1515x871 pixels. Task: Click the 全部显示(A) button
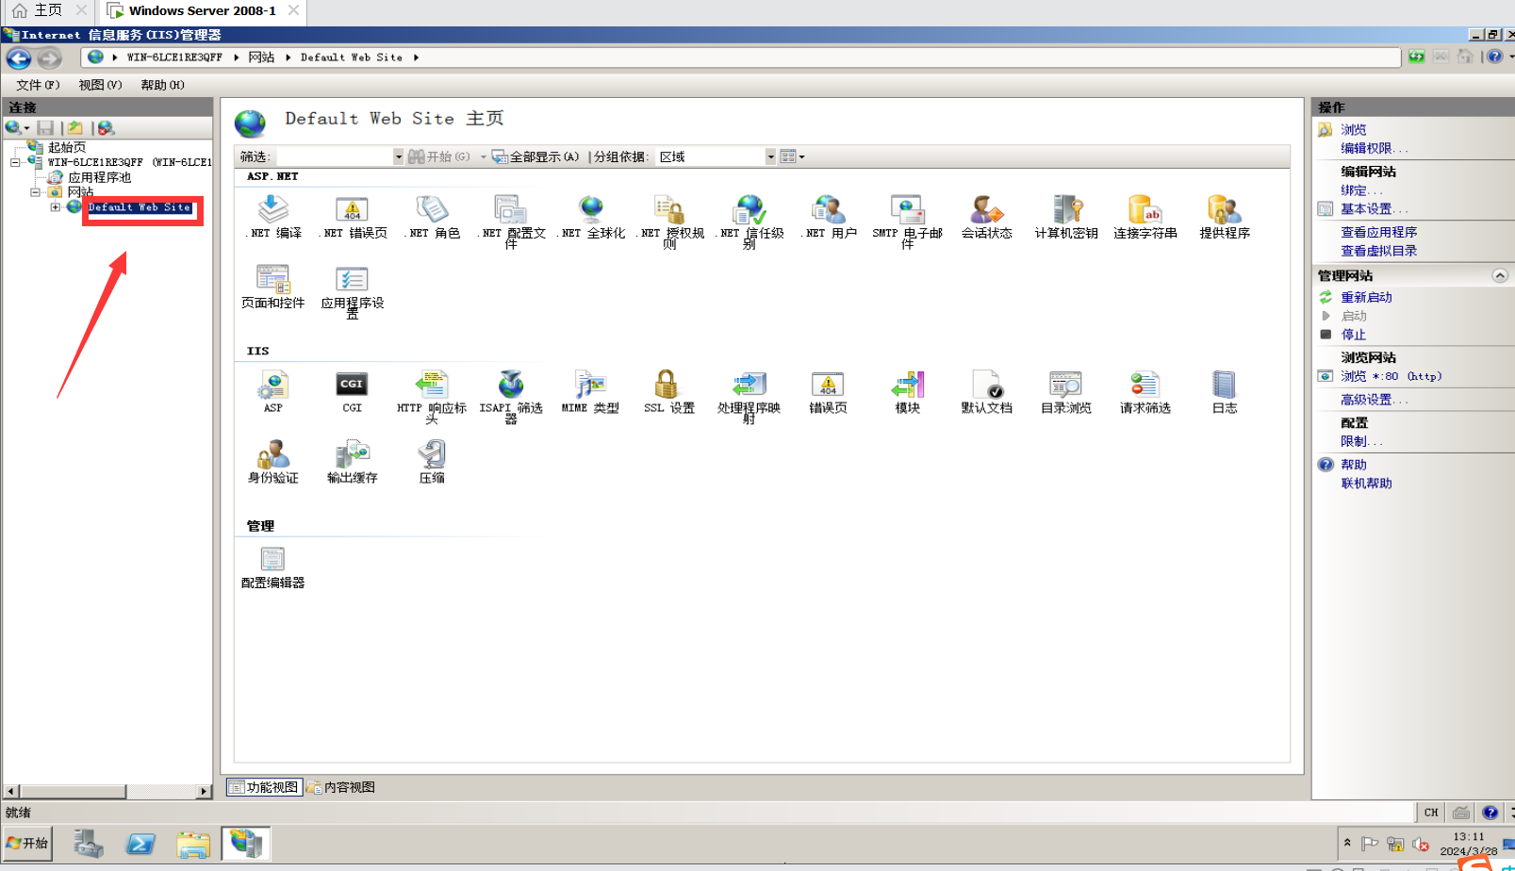point(535,156)
